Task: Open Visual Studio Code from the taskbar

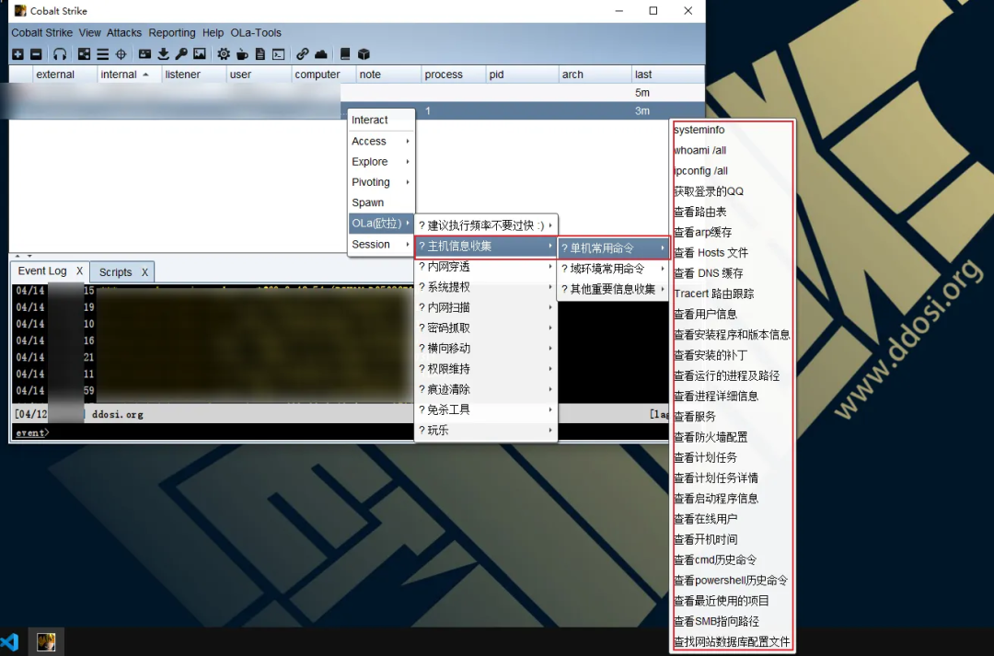Action: [x=9, y=642]
